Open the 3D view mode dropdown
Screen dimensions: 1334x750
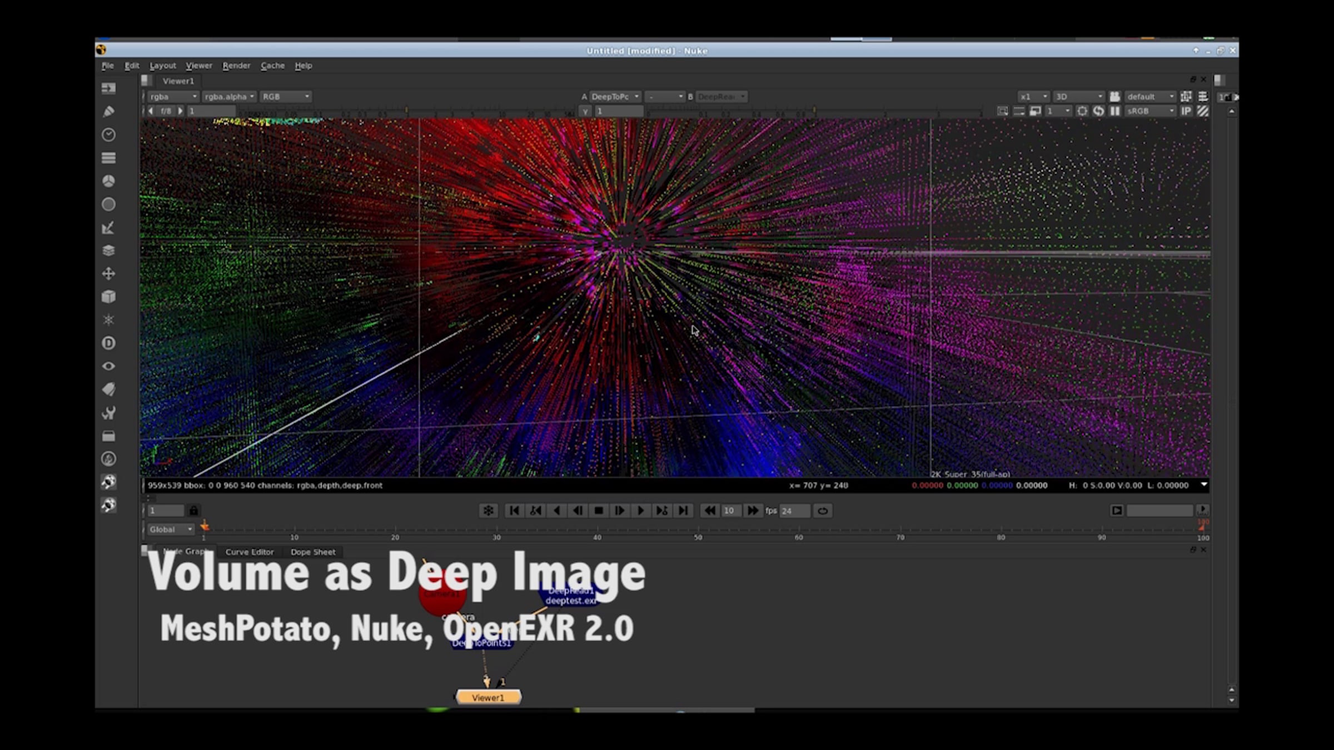coord(1078,97)
